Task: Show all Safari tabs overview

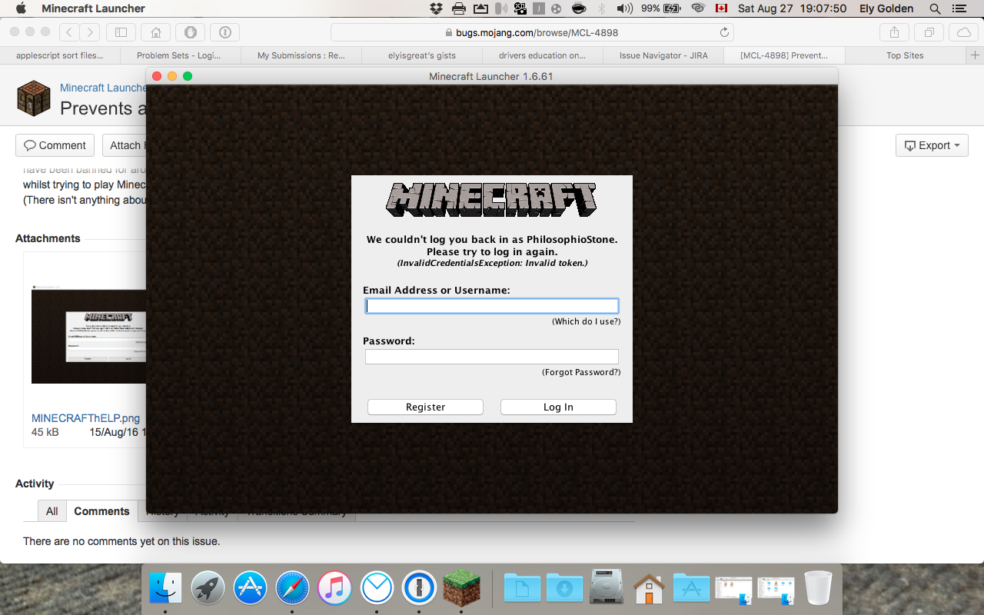Action: pos(929,32)
